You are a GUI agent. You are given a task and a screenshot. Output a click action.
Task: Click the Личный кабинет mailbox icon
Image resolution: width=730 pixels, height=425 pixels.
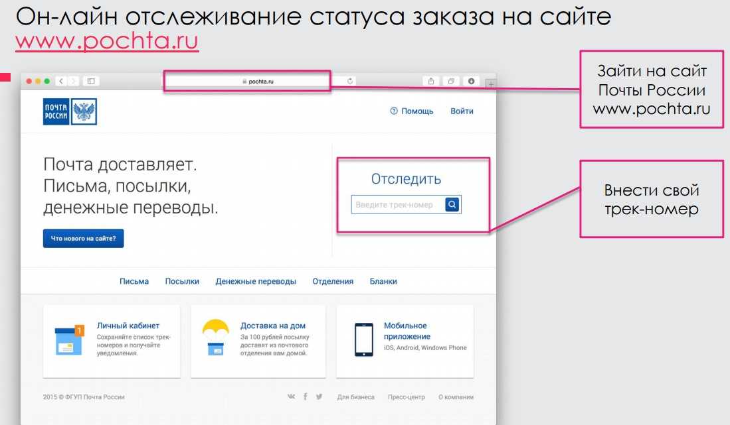coord(69,341)
